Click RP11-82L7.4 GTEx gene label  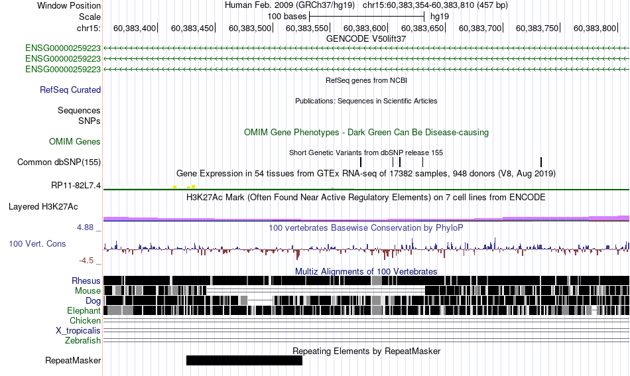click(x=76, y=186)
